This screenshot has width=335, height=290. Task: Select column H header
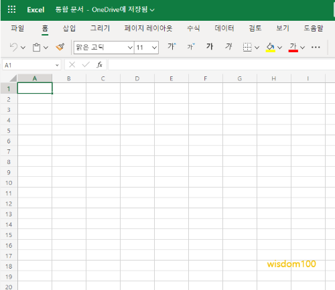click(x=274, y=78)
